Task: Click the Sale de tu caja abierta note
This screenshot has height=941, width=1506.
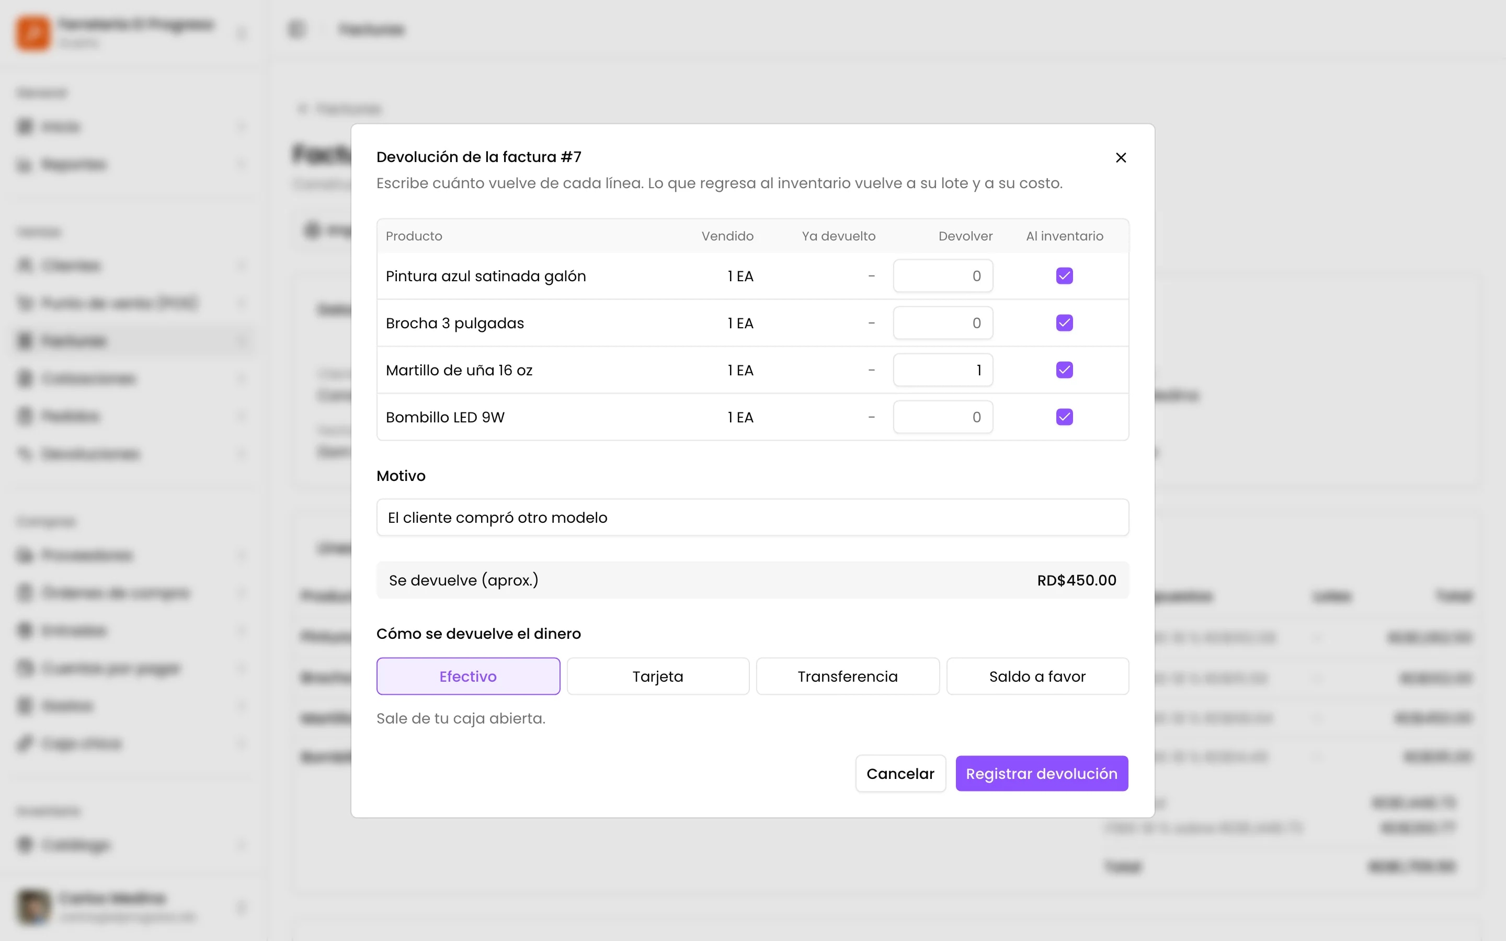Action: coord(461,718)
